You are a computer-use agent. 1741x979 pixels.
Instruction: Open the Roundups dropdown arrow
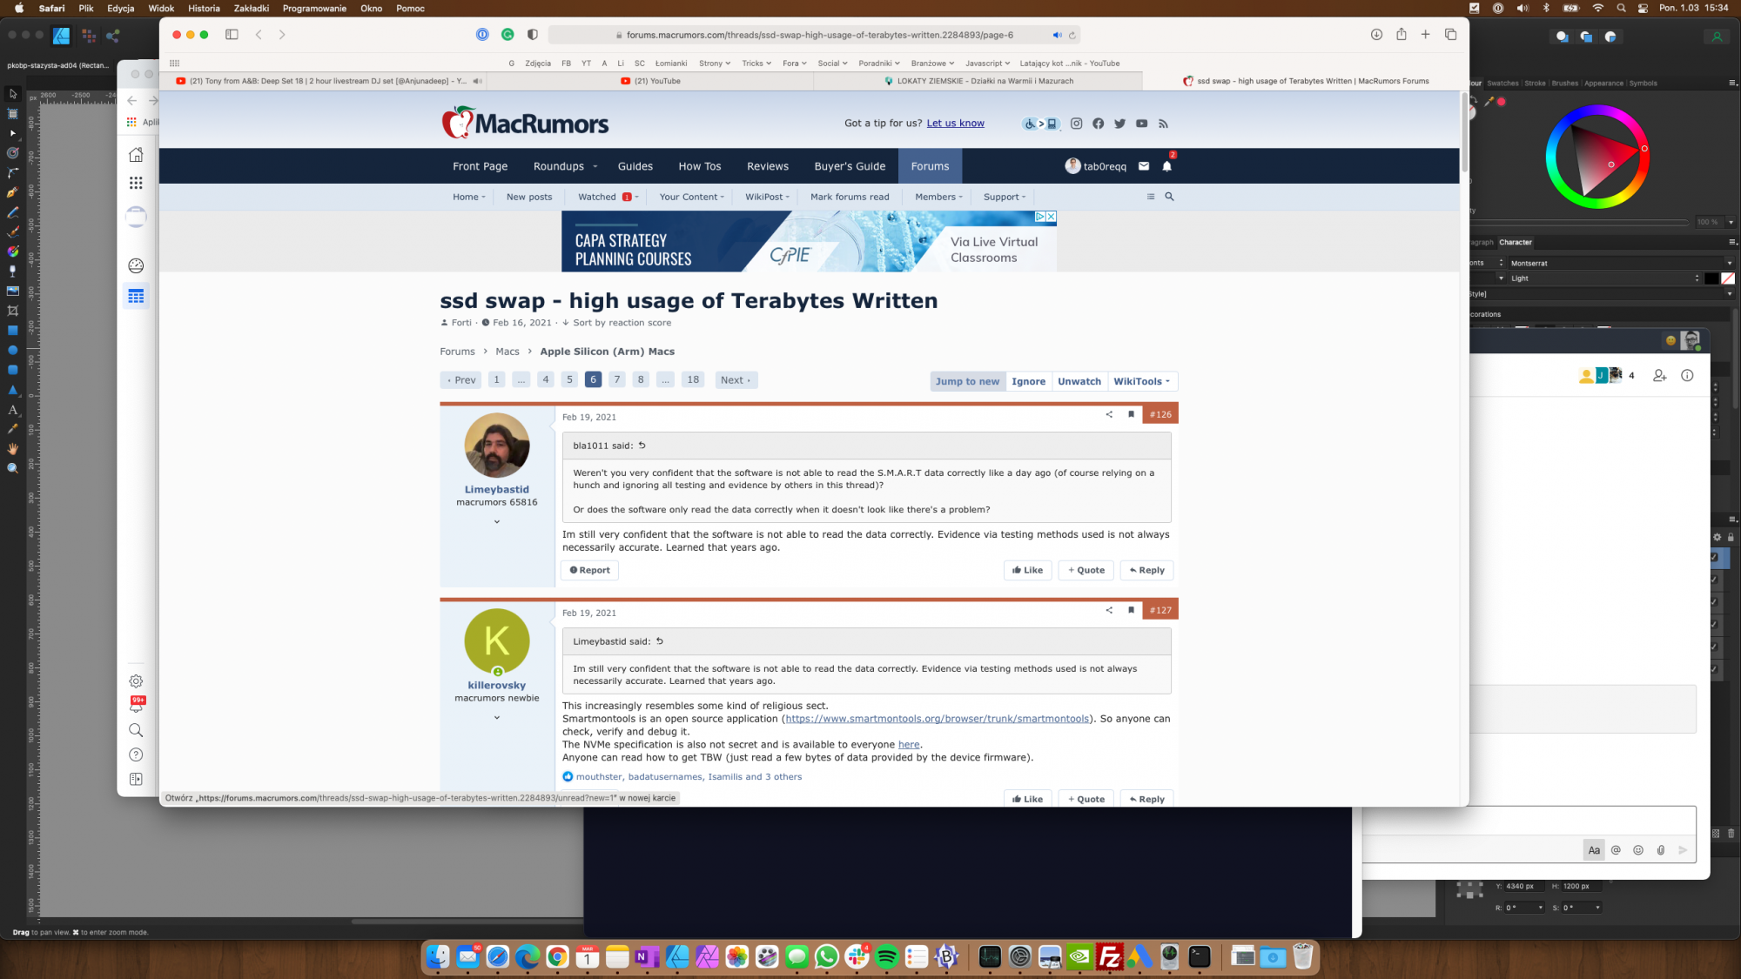595,166
